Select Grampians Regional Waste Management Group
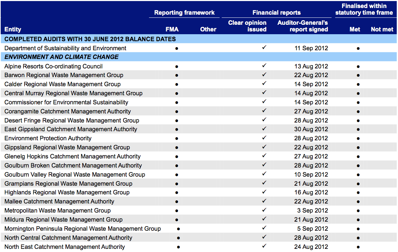 [68, 184]
